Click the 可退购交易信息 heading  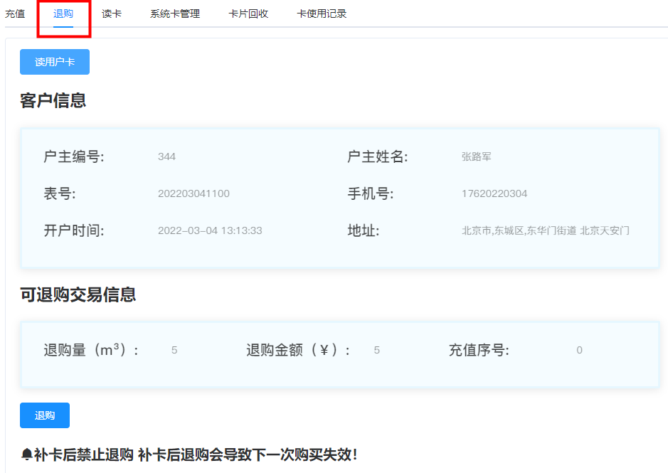[x=78, y=294]
